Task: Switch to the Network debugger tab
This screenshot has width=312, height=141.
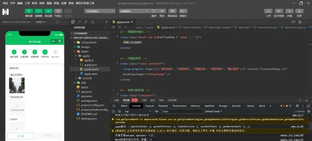Action: tap(163, 106)
